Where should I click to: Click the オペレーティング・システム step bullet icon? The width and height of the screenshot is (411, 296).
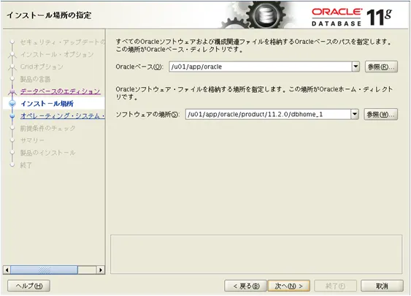(x=12, y=115)
